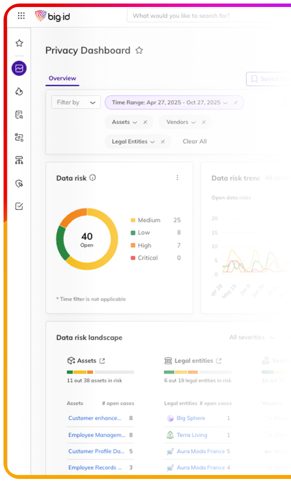Remove the Vendors filter chip
The image size is (291, 482).
tap(204, 122)
